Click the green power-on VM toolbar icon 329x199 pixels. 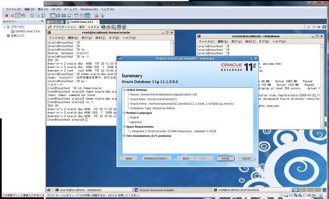[18, 15]
